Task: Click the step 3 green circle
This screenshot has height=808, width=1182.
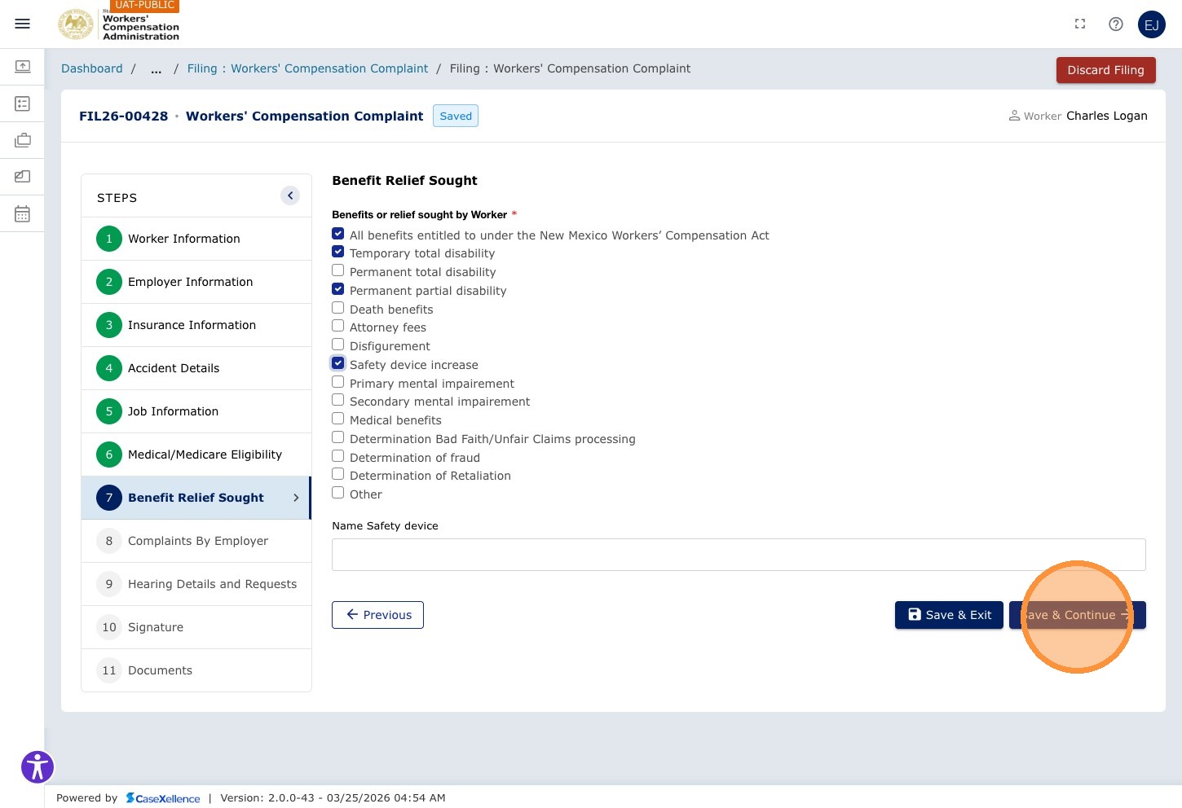Action: [109, 325]
